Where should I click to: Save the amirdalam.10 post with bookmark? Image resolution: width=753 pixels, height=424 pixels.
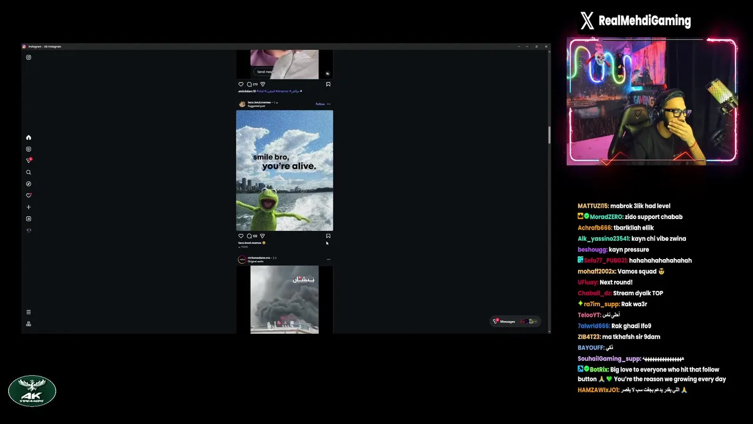pyautogui.click(x=328, y=84)
